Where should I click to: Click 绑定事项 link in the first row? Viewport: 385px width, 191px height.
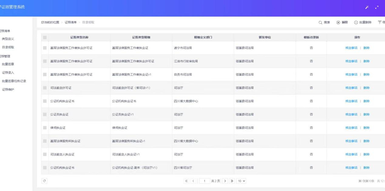(x=351, y=48)
